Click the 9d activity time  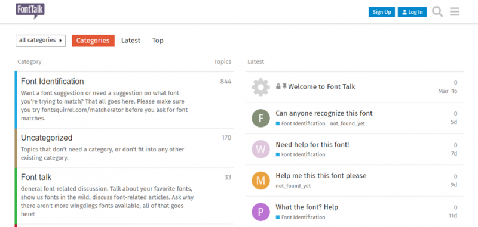454,185
